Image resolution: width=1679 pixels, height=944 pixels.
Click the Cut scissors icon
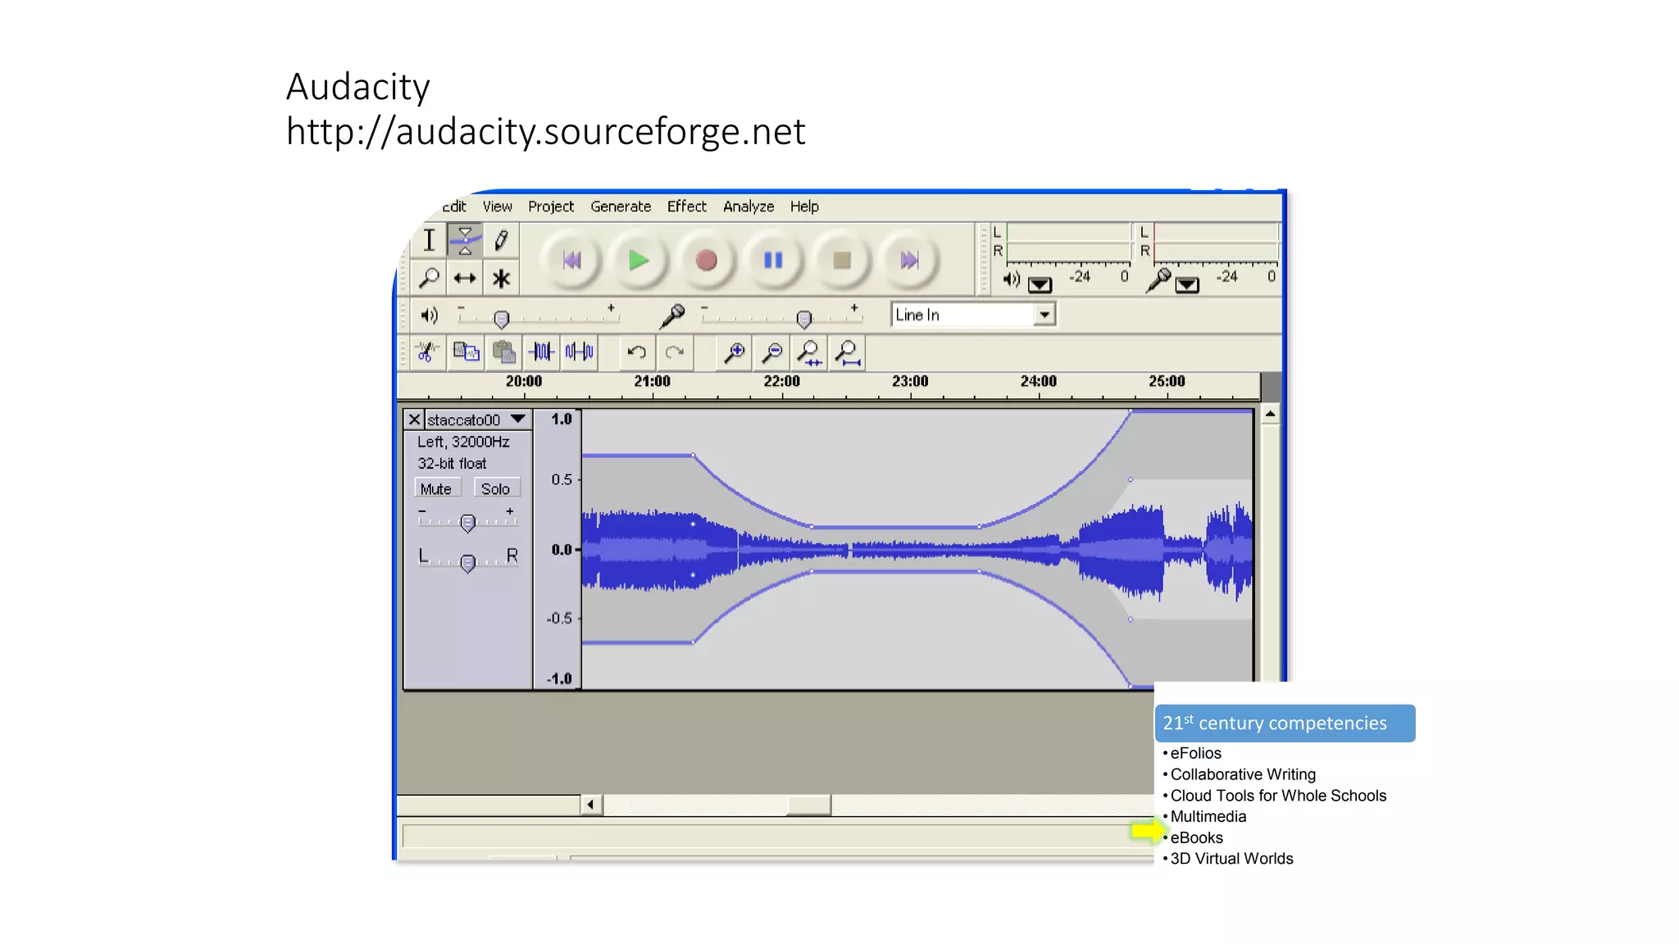[426, 352]
